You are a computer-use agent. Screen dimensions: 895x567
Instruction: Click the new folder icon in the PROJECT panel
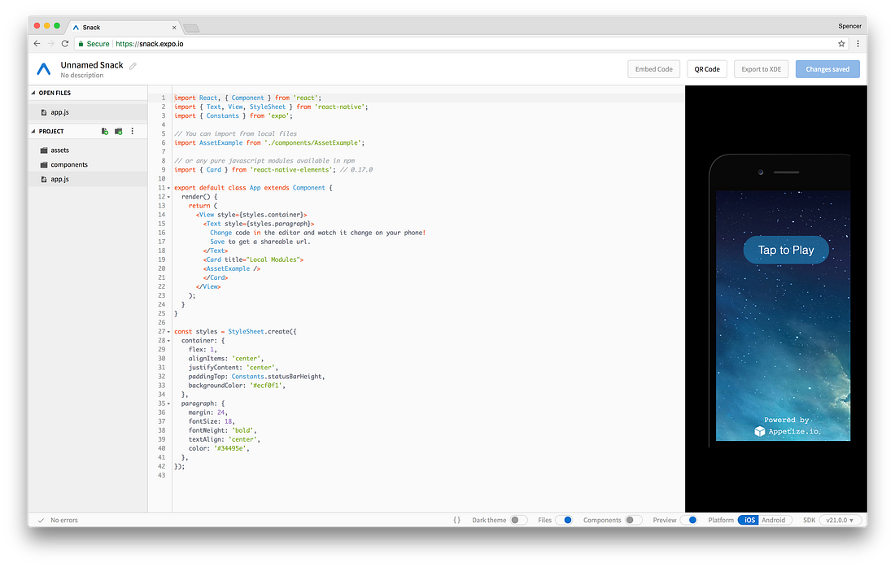[117, 131]
